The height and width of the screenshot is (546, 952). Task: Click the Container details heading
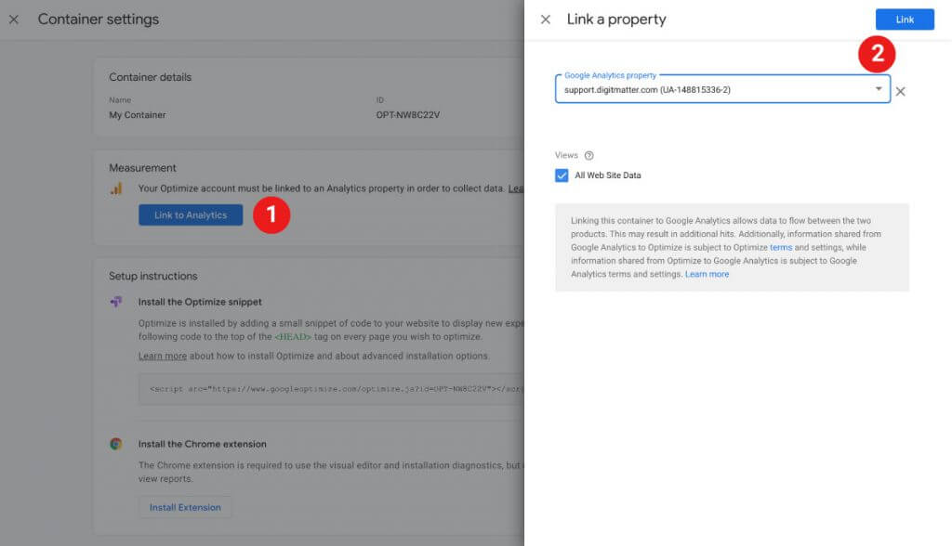[x=150, y=77]
